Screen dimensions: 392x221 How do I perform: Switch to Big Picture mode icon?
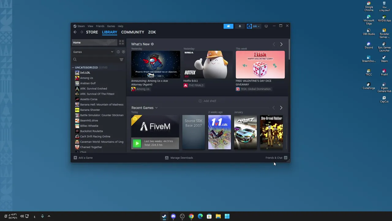pos(266,26)
